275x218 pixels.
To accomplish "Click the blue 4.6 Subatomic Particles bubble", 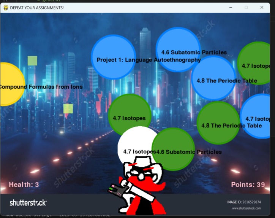I will coord(178,49).
